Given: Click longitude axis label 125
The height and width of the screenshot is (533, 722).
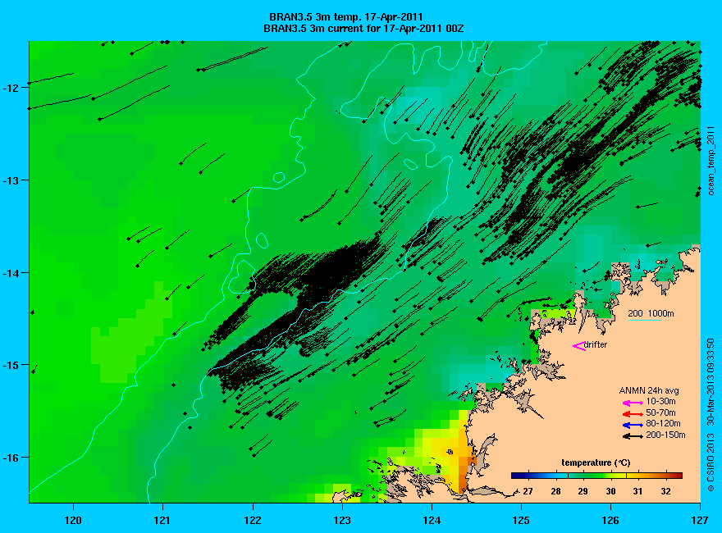Looking at the screenshot, I should [x=521, y=521].
